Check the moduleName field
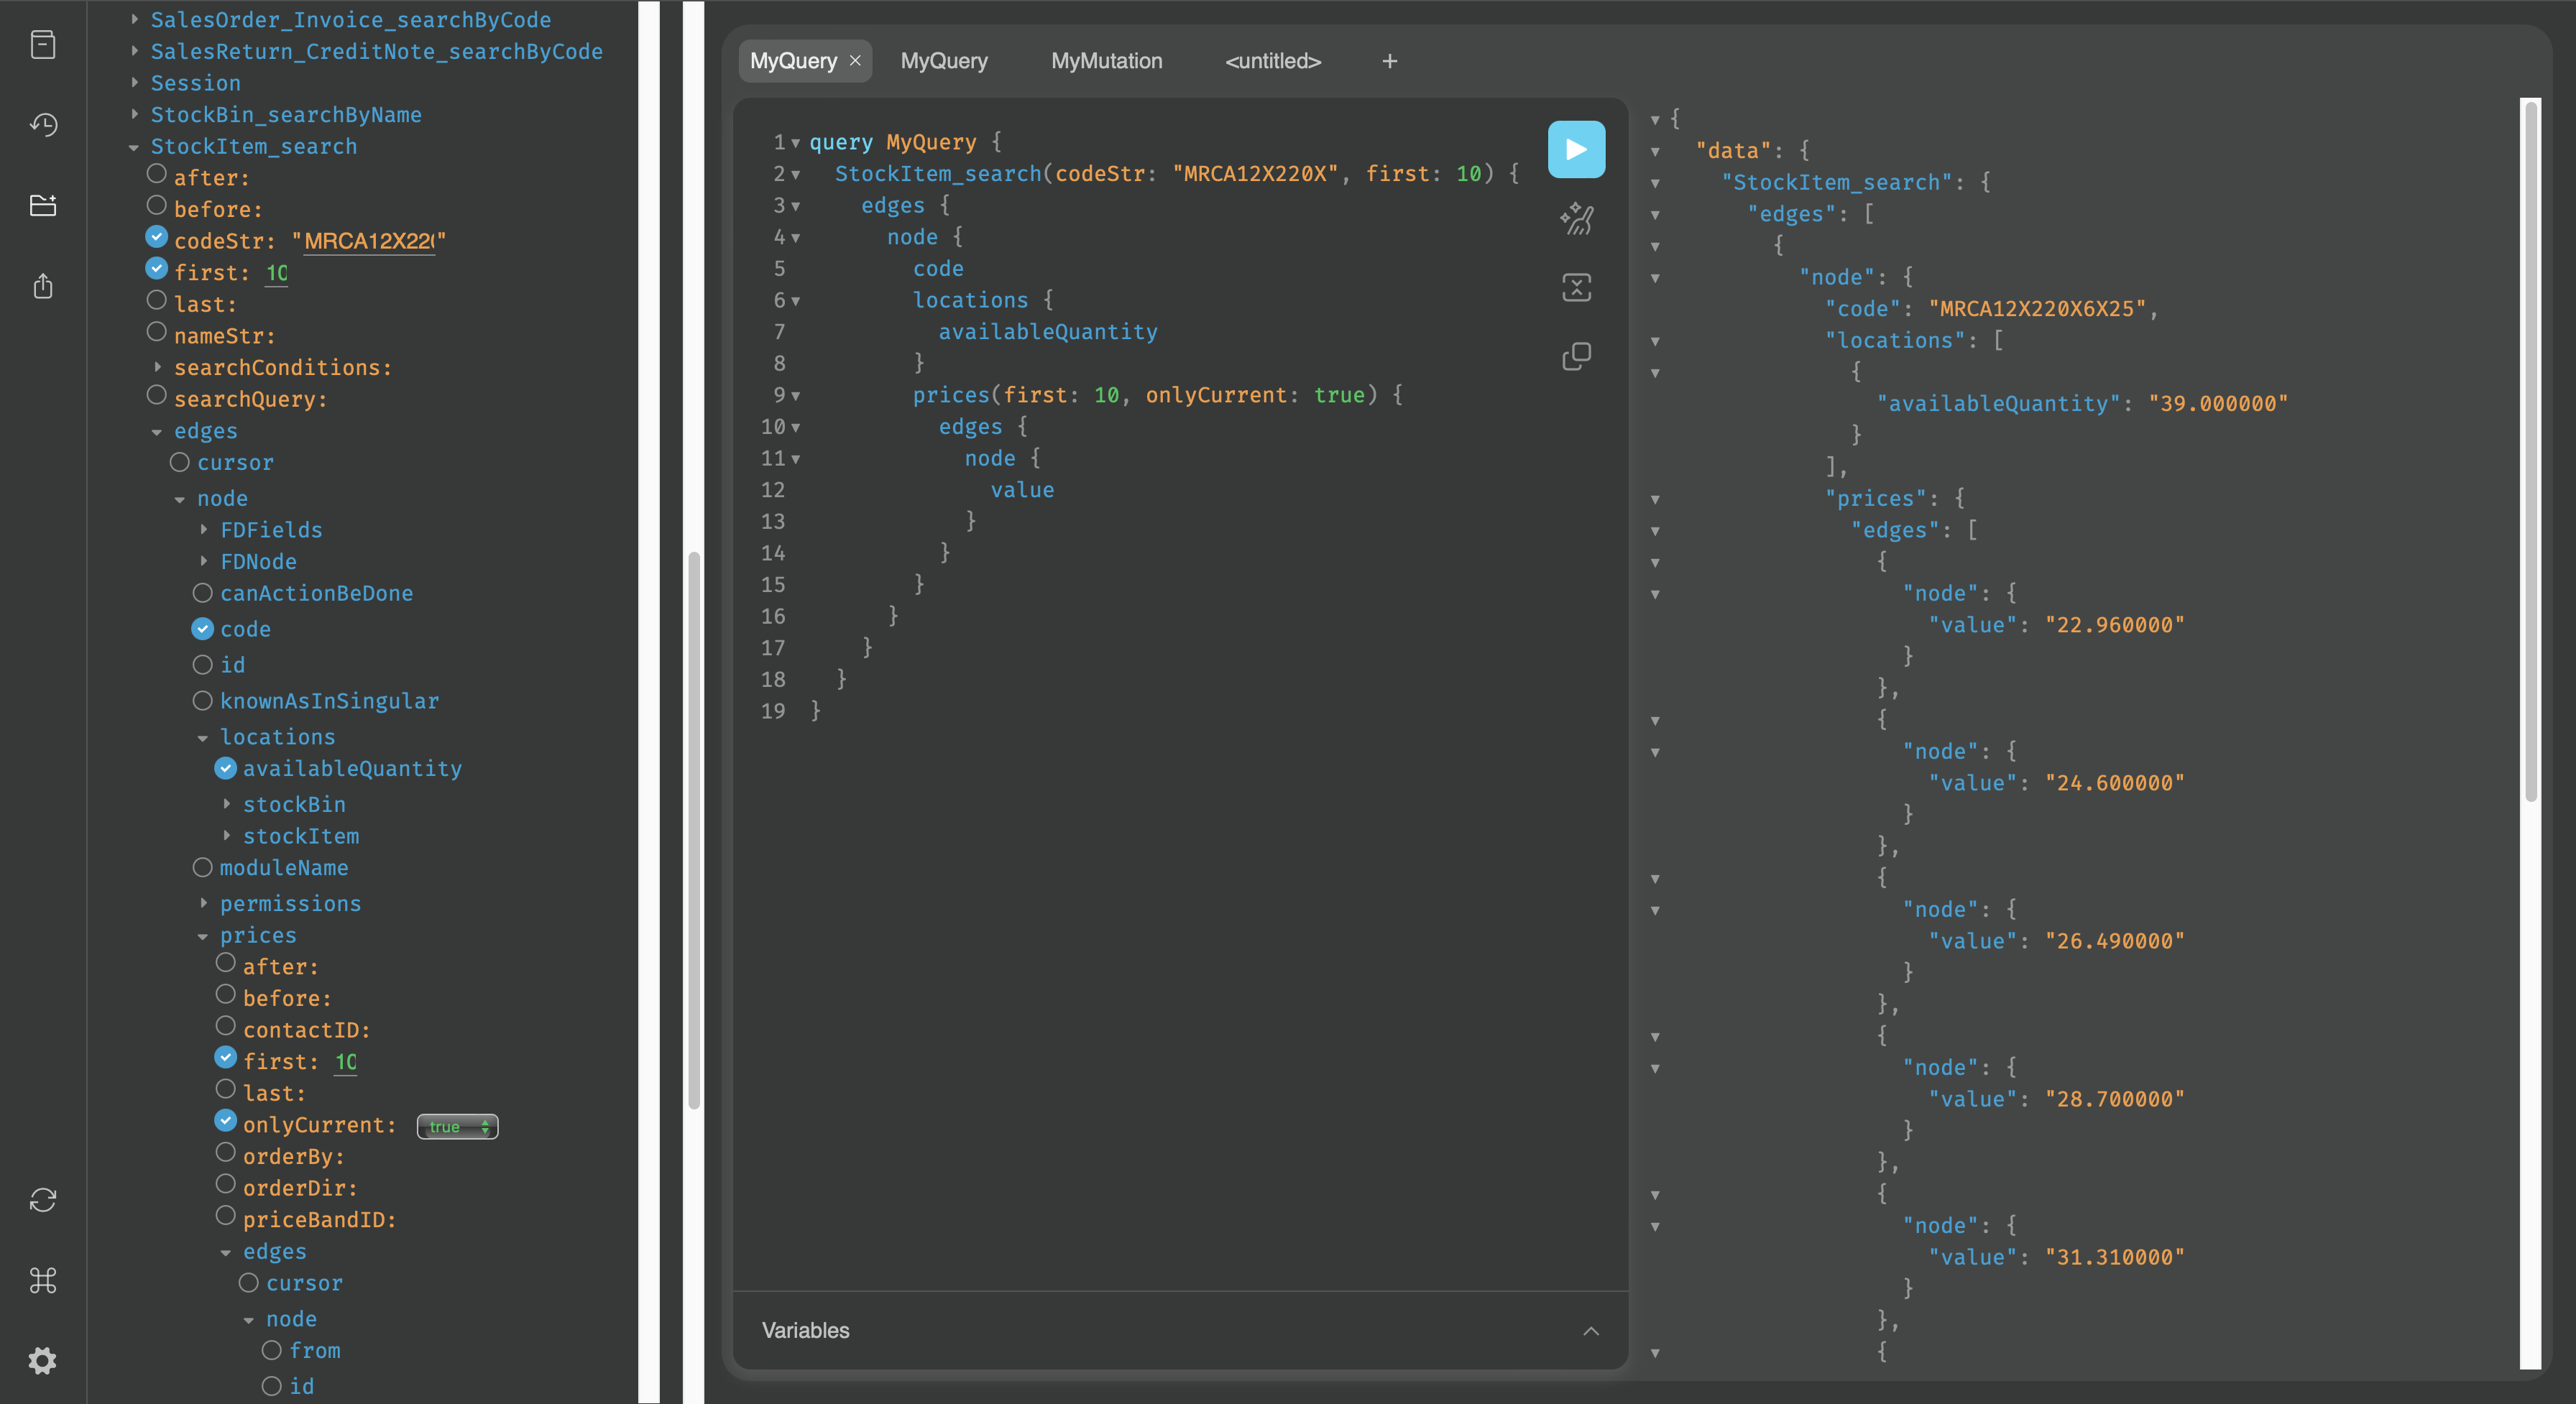Viewport: 2576px width, 1404px height. point(203,867)
